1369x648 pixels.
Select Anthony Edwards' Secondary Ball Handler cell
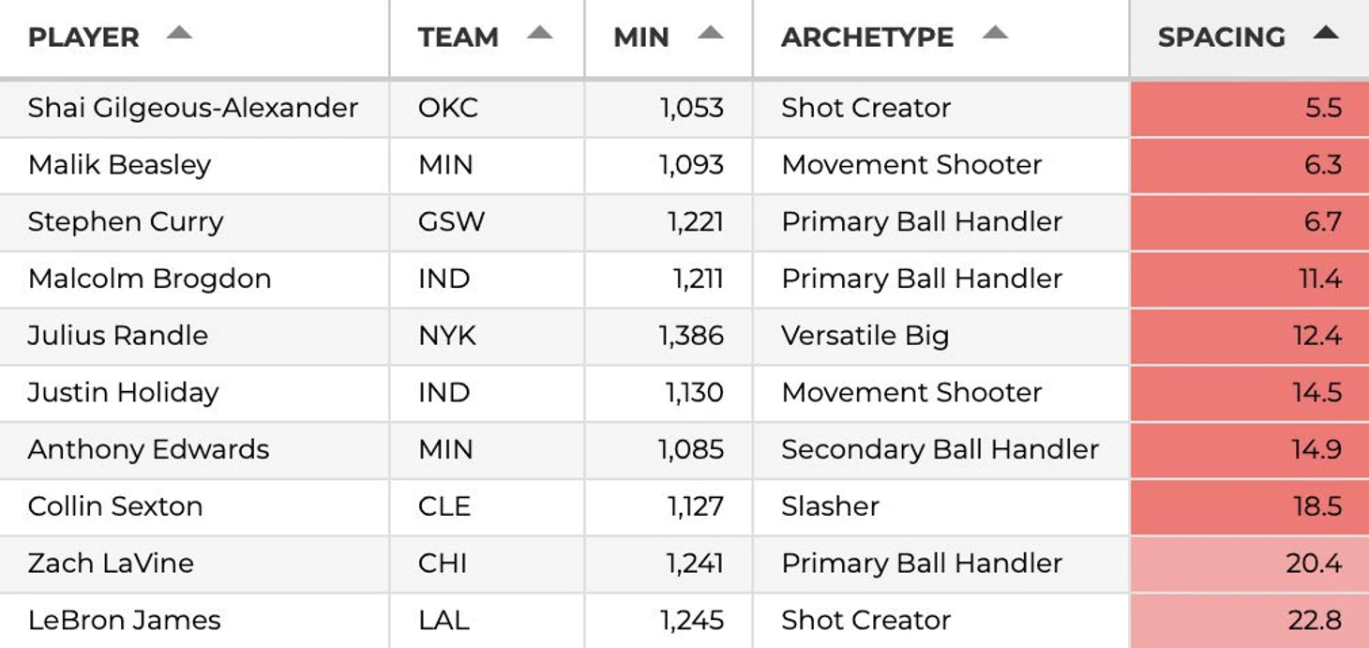(x=941, y=450)
